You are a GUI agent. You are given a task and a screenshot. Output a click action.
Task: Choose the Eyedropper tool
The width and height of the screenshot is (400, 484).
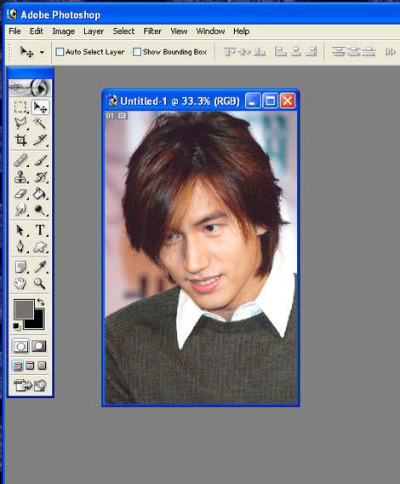coord(40,267)
